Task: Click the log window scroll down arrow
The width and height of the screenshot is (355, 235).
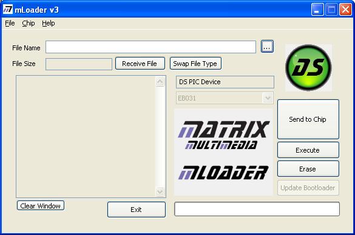Action: pos(160,192)
